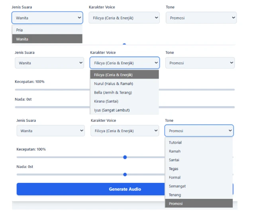Choose Formal from the tone list
This screenshot has height=214, width=255.
[198, 177]
